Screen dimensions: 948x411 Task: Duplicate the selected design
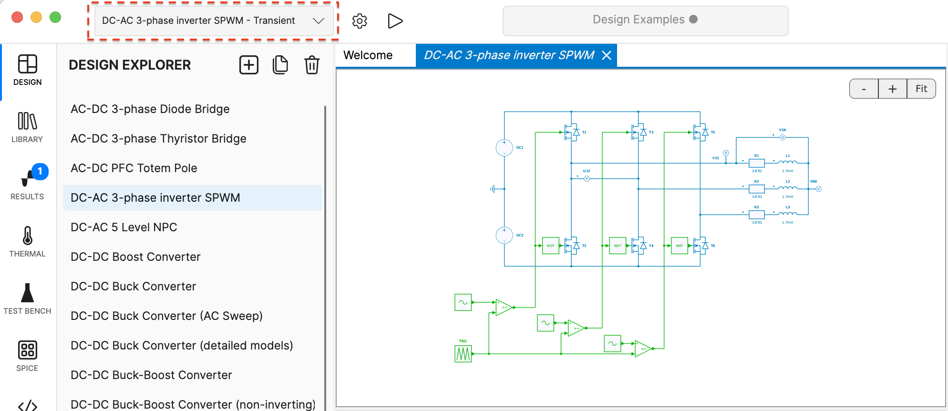coord(280,65)
